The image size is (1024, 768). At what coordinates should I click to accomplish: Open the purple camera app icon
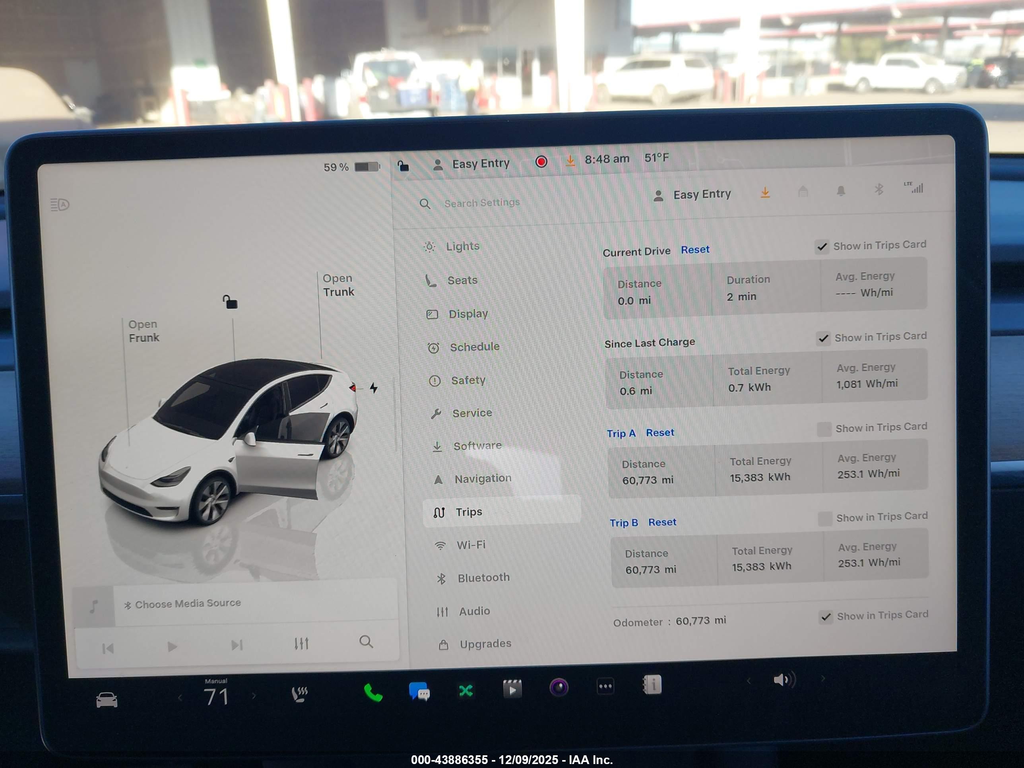coord(559,687)
